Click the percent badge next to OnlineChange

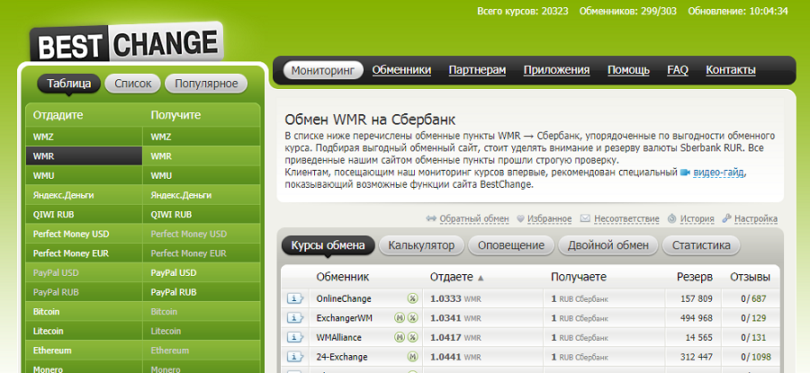point(413,298)
